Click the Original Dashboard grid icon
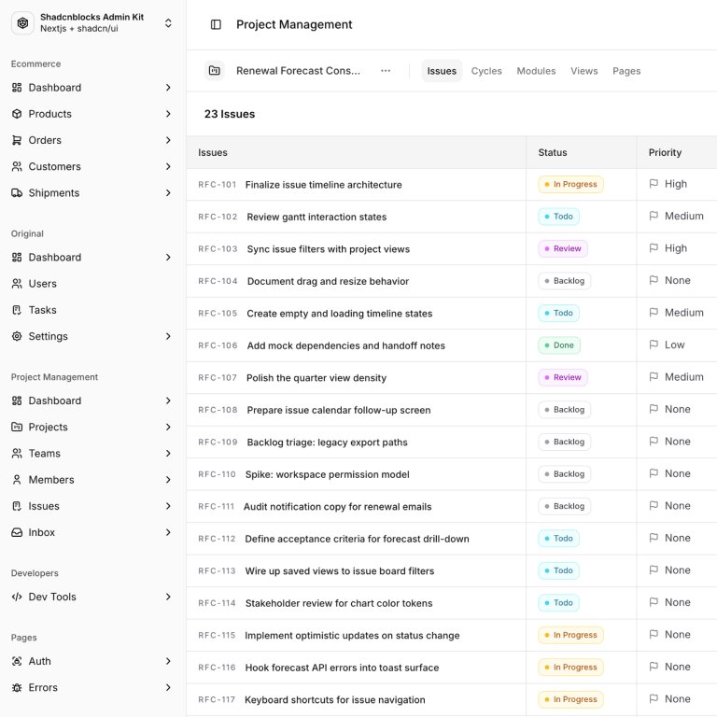 click(17, 258)
